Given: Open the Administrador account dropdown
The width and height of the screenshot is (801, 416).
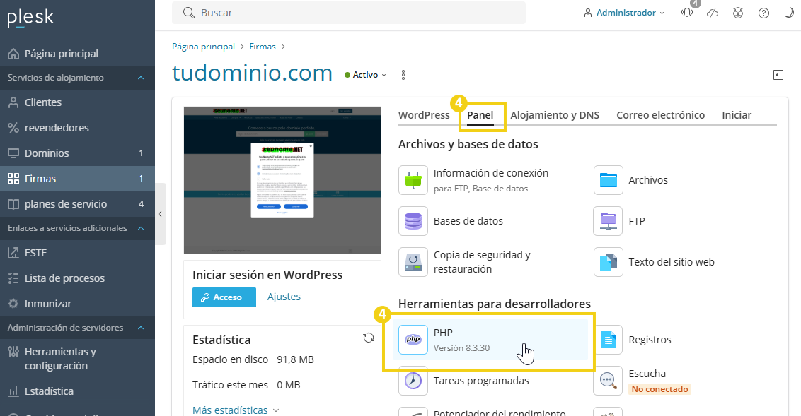Looking at the screenshot, I should pyautogui.click(x=623, y=12).
